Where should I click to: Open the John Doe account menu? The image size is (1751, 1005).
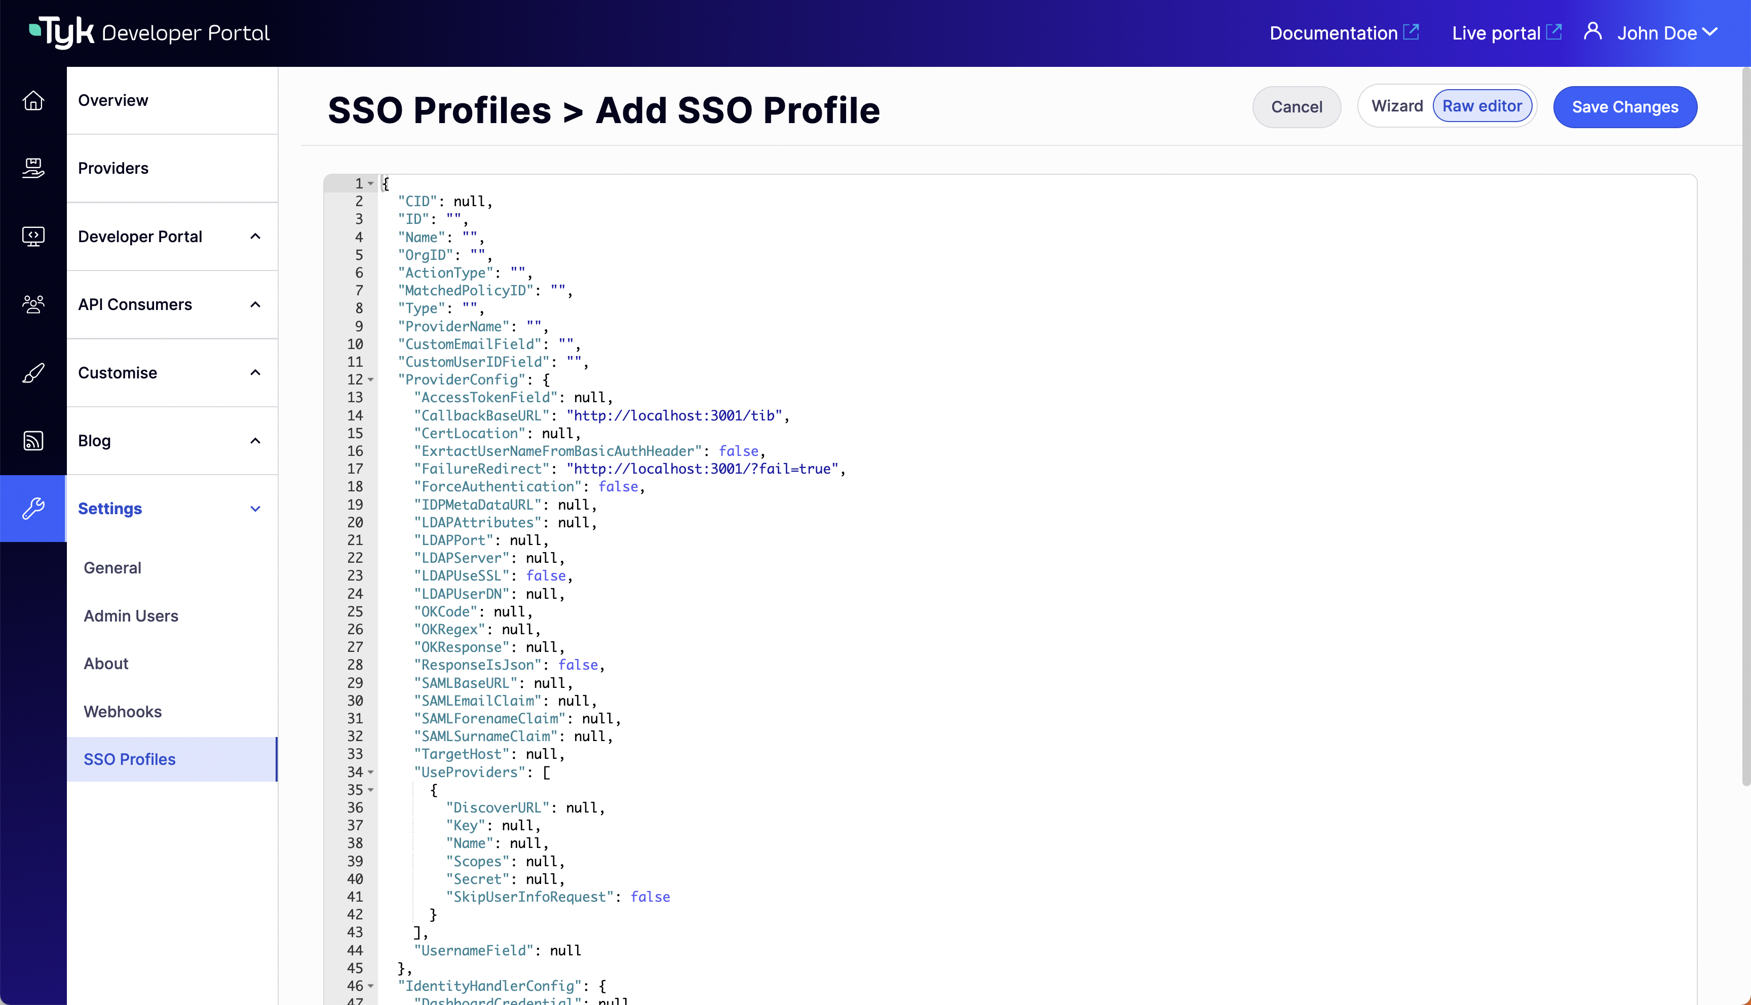[1666, 32]
